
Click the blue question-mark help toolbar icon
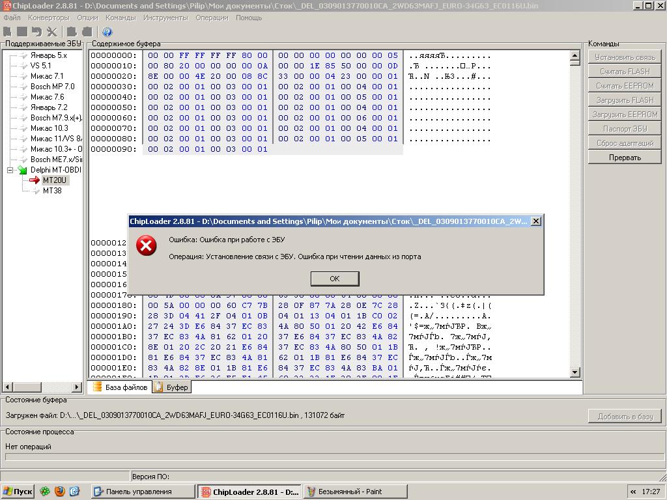(x=107, y=32)
